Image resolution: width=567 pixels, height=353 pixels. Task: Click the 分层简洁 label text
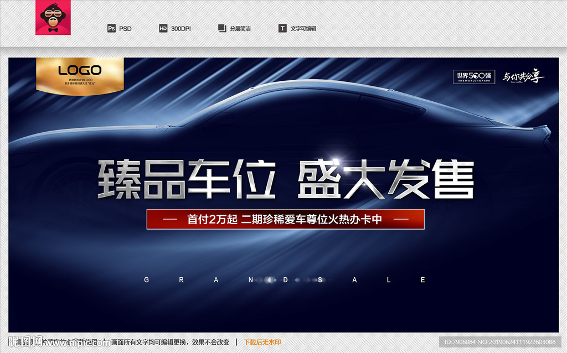(240, 29)
